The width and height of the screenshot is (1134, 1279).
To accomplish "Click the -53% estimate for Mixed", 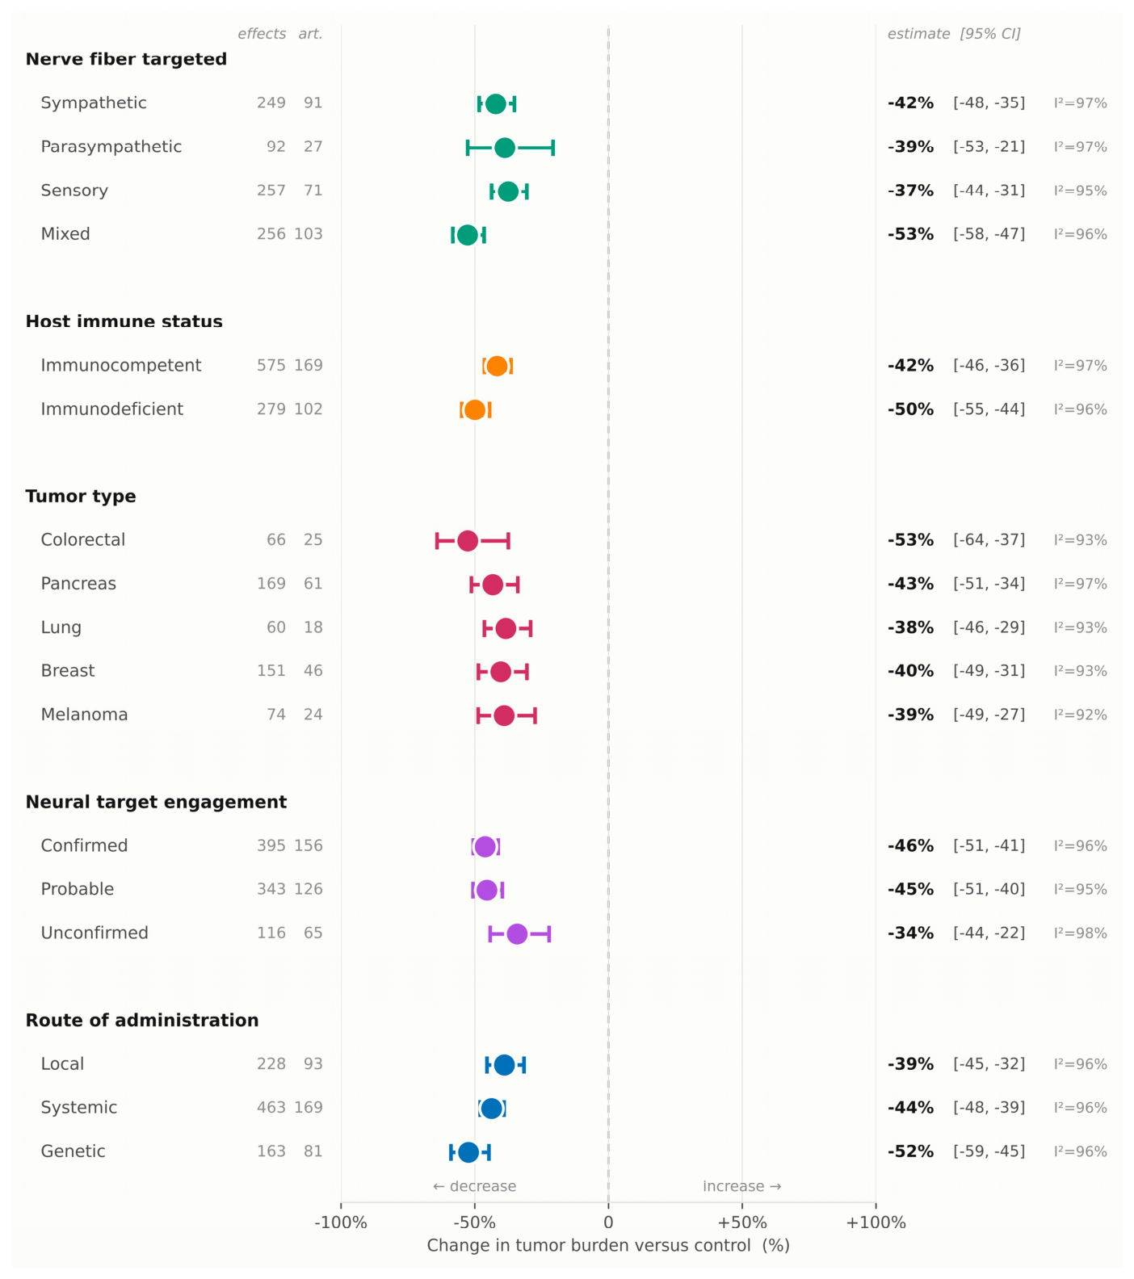I will [910, 234].
